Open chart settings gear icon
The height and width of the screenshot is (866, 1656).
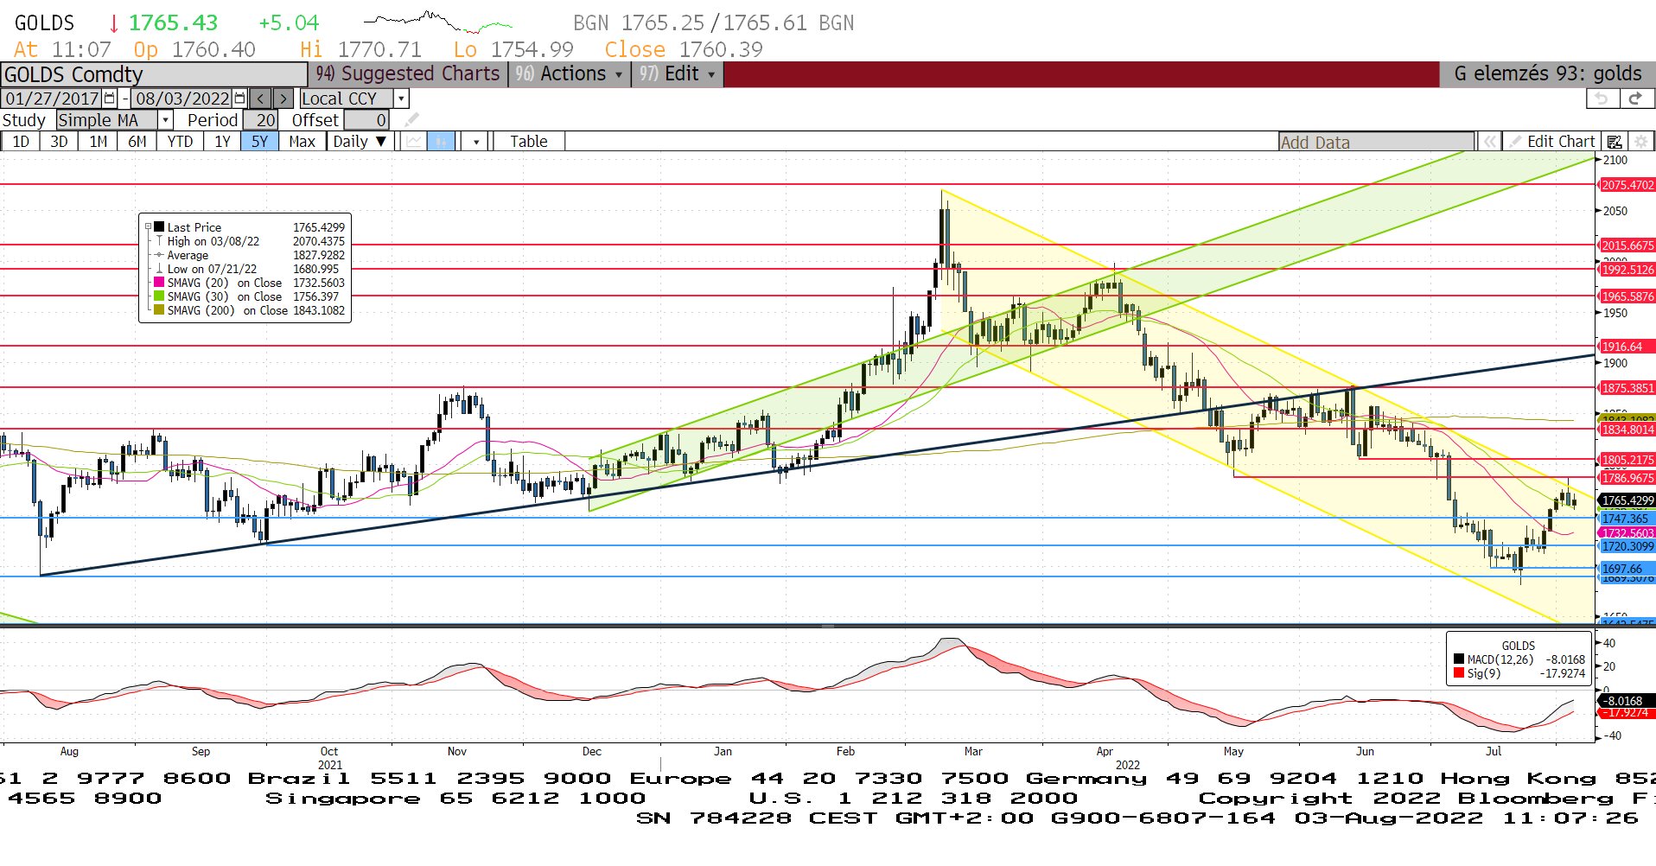[1641, 142]
